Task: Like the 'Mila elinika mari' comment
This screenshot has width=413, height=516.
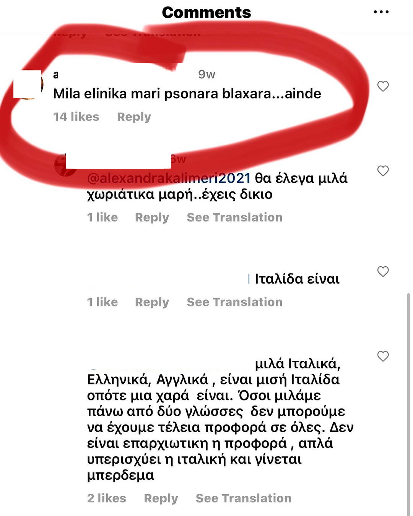Action: click(383, 86)
